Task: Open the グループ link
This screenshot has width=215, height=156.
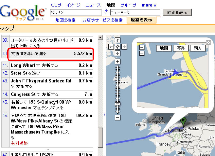Action: (x=129, y=5)
